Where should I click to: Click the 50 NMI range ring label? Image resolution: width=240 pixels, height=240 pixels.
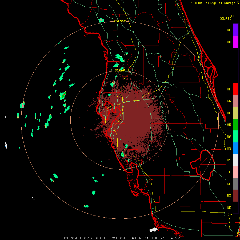click(x=120, y=70)
